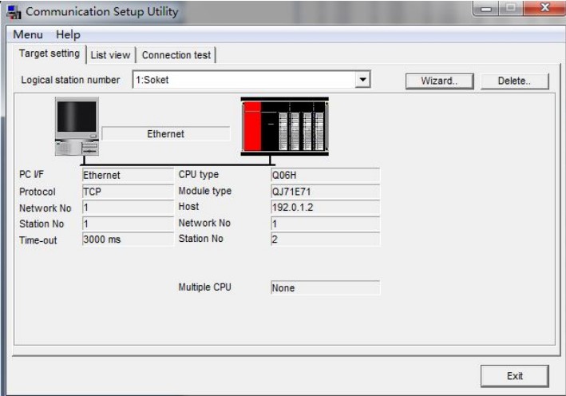Screen dimensions: 566x396
Task: Click the Exit button
Action: [515, 376]
